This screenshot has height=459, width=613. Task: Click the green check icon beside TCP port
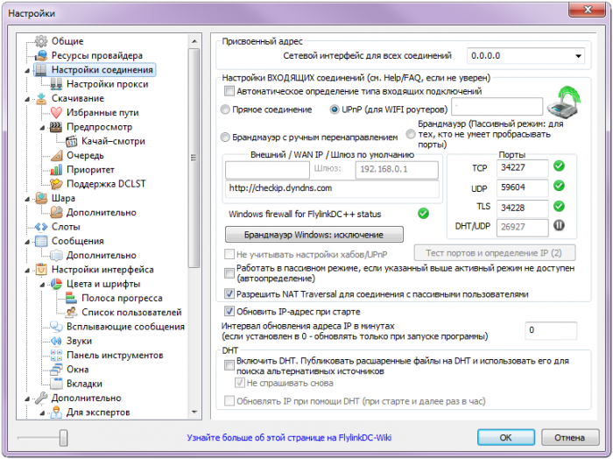click(559, 166)
